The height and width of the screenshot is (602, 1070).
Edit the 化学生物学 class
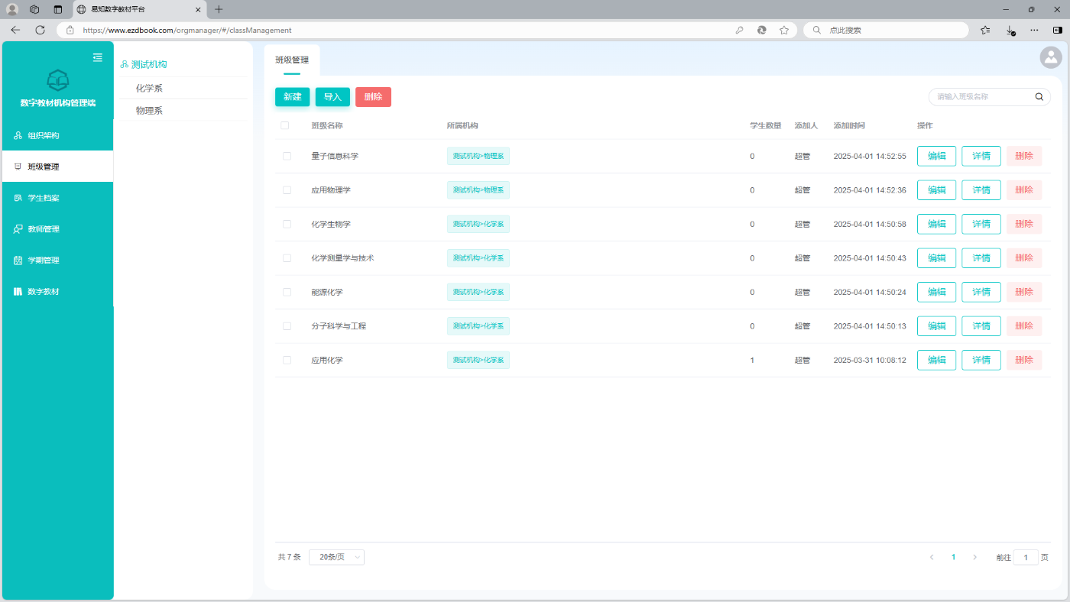point(936,224)
